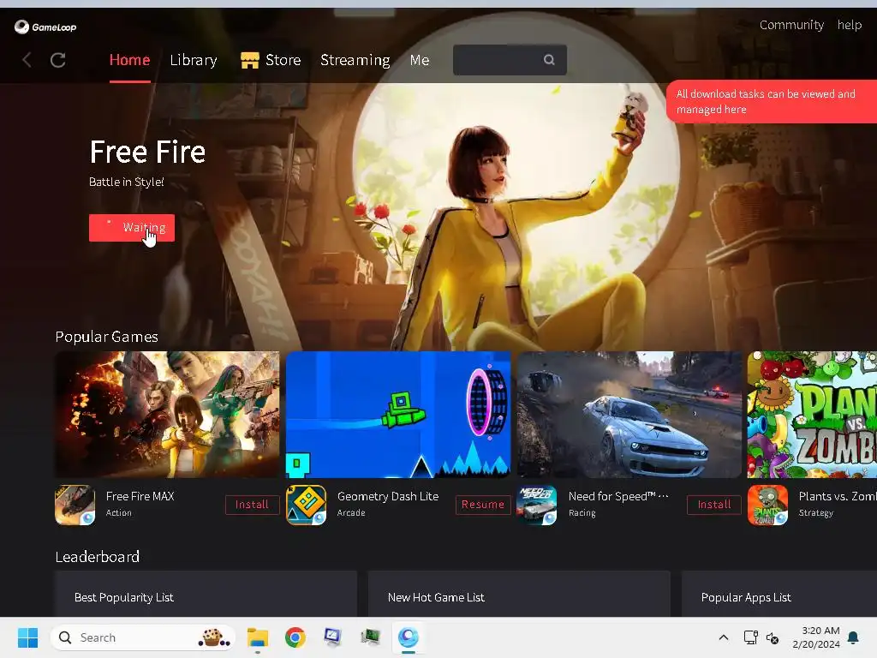Click the GameLoop logo
877x658 pixels.
[45, 27]
